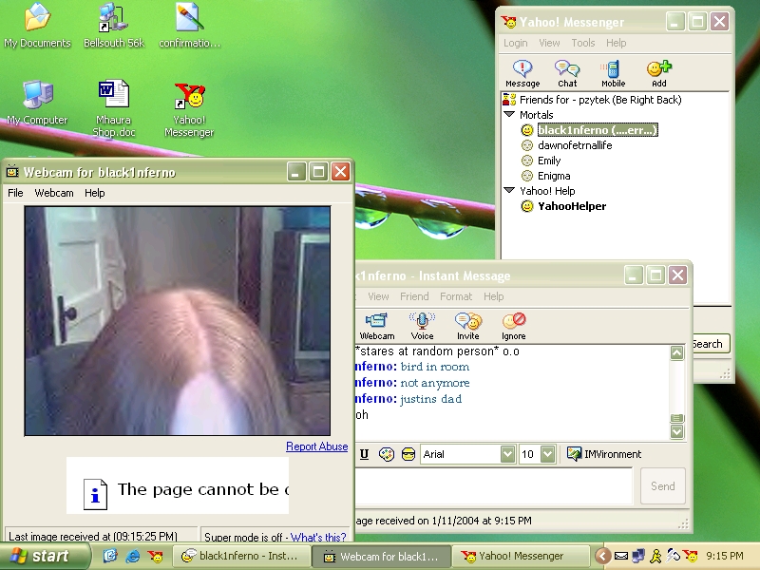Enable Voice in the Instant Message window

(422, 326)
